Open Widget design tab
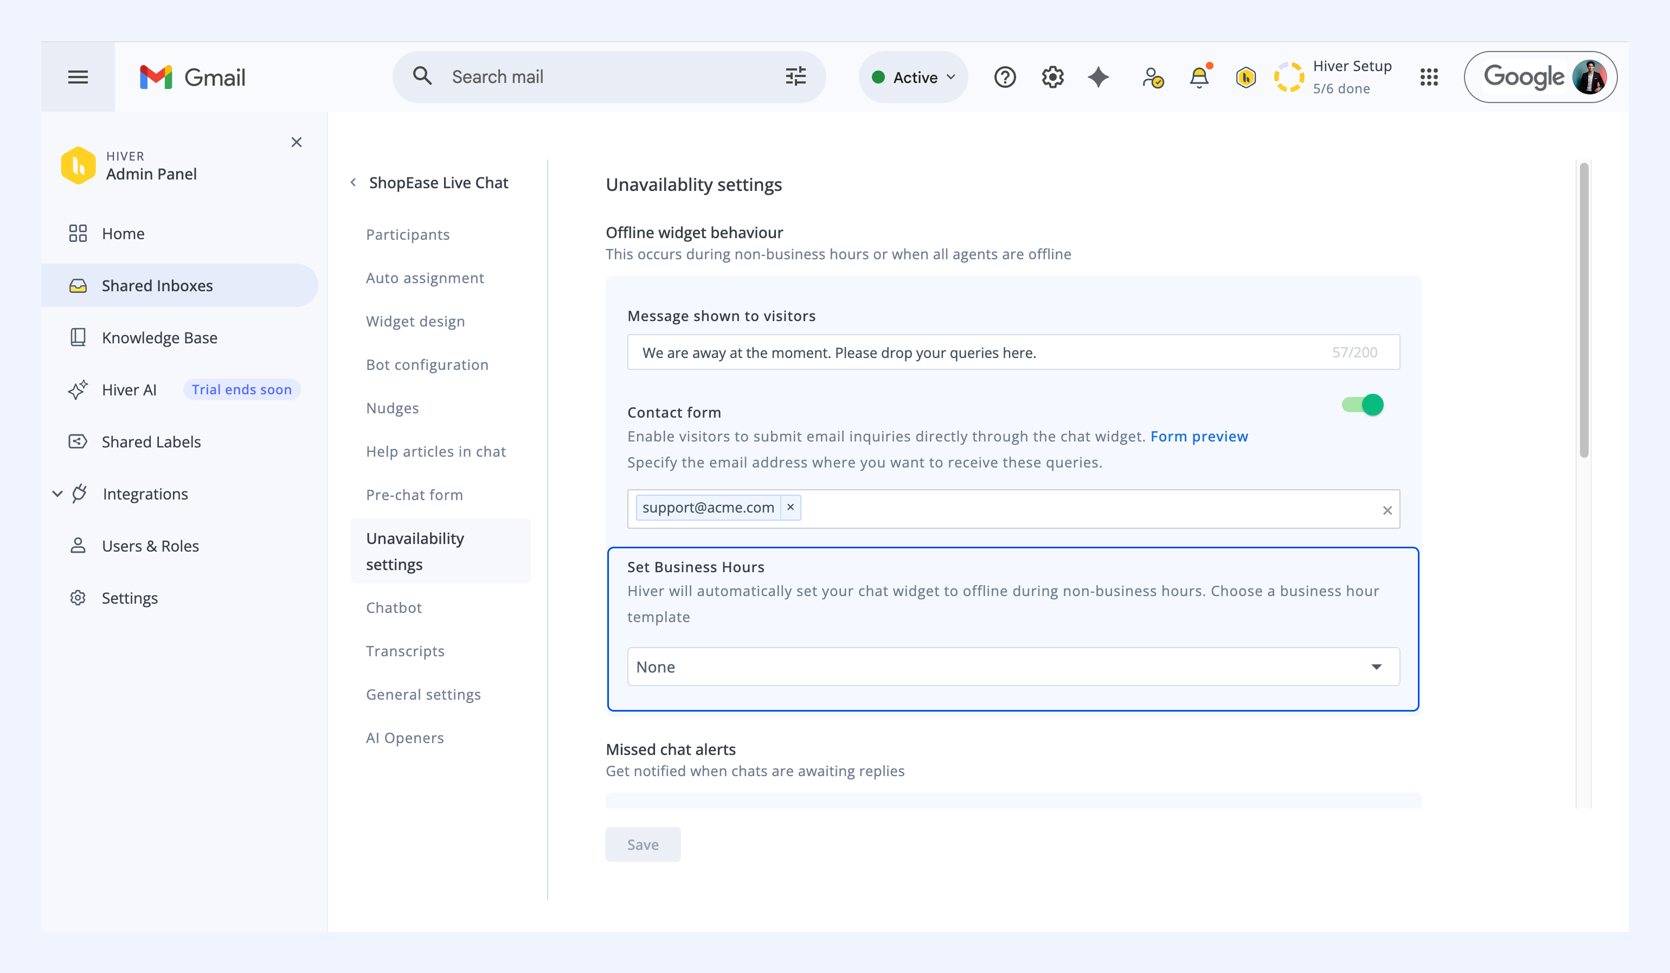The width and height of the screenshot is (1670, 973). [x=415, y=321]
